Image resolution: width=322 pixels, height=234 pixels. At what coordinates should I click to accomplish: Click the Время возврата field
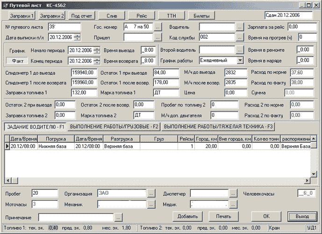(148, 61)
